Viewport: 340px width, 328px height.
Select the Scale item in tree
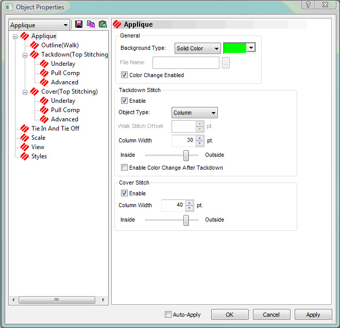point(38,138)
